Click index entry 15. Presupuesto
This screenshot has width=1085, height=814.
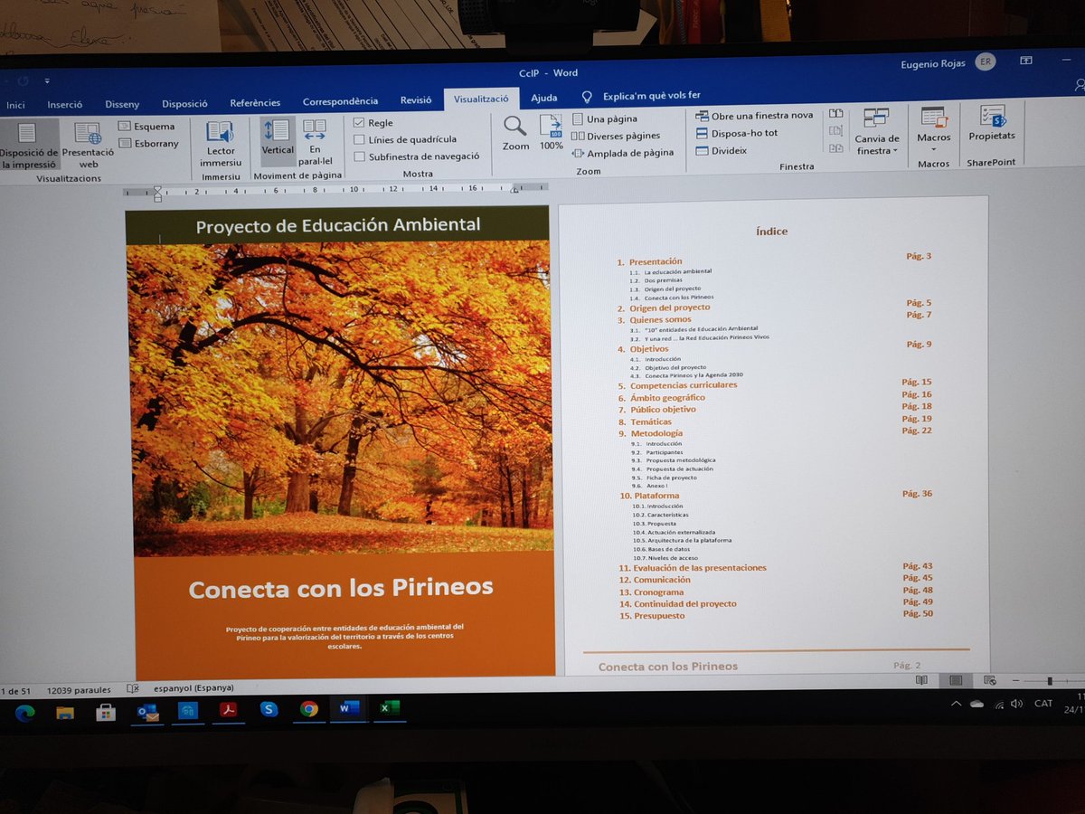[x=652, y=616]
